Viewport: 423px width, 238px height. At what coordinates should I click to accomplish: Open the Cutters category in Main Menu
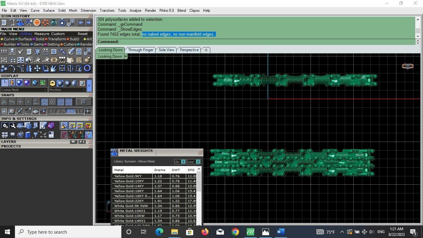68,44
